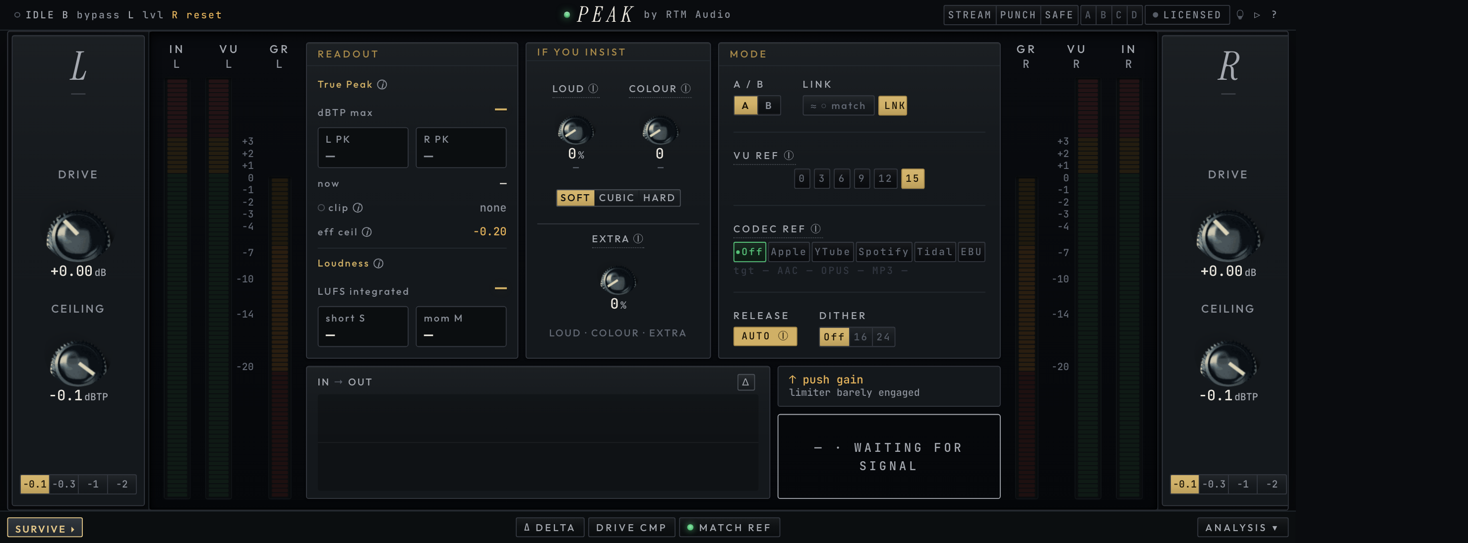Image resolution: width=1468 pixels, height=543 pixels.
Task: Click the LOUD info icon
Action: click(593, 88)
